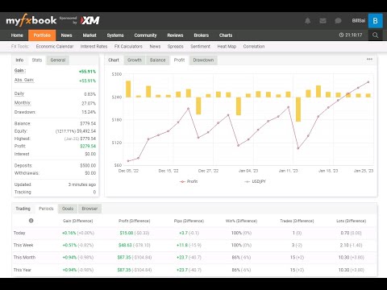The image size is (387, 290).
Task: Open the News main menu item
Action: click(x=66, y=35)
